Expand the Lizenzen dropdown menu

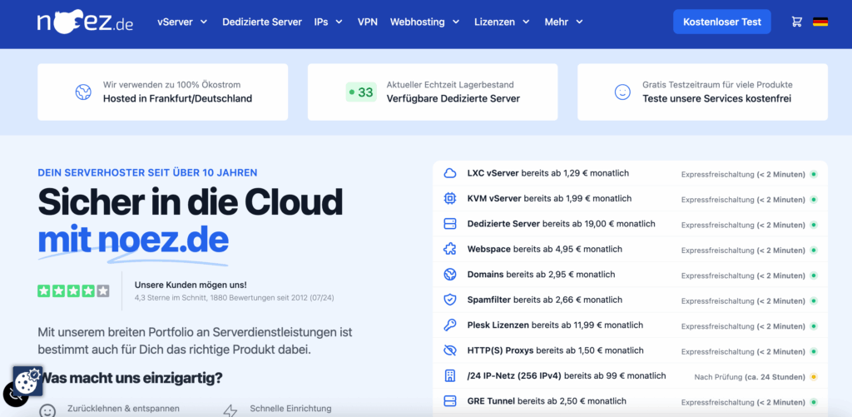tap(502, 22)
